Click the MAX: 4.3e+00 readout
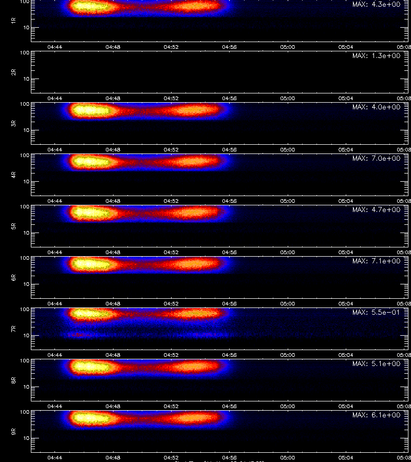The width and height of the screenshot is (411, 462). (x=376, y=5)
